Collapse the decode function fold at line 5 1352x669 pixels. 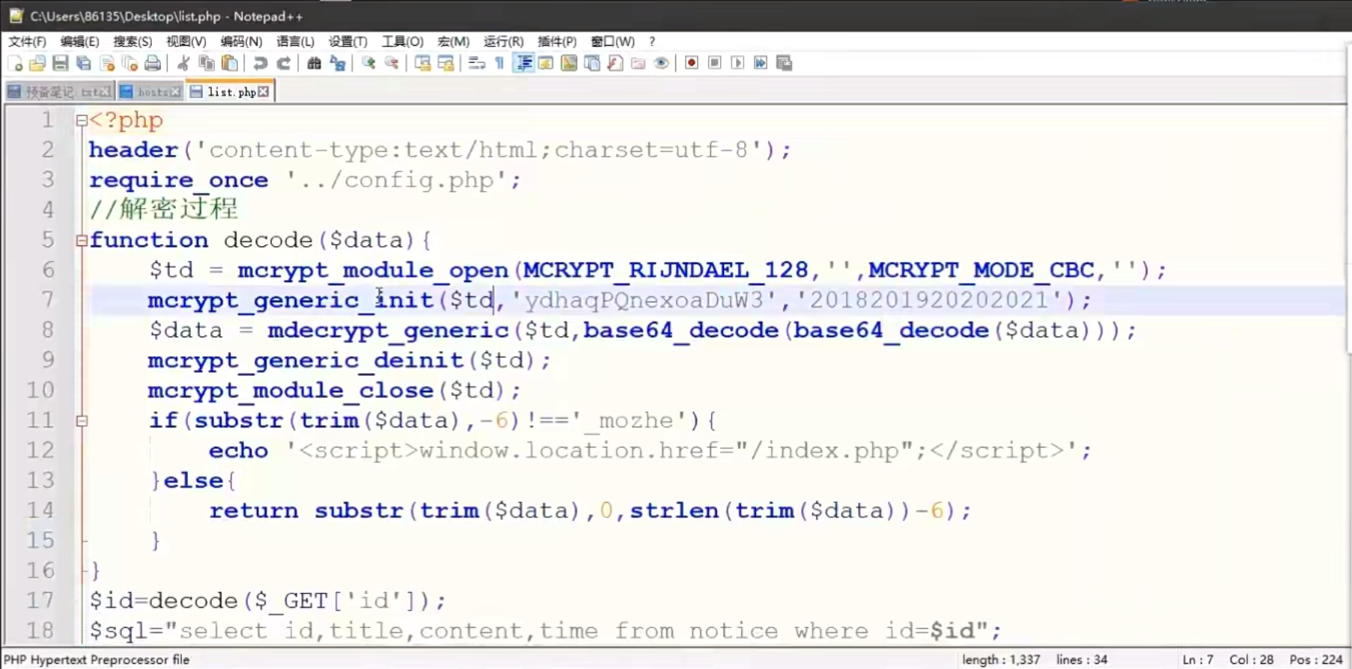[x=82, y=240]
